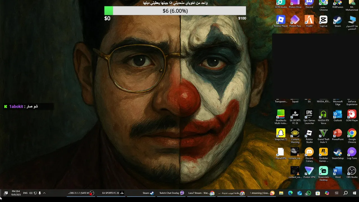Open the Mr. Mohammed folder icon
359x202 pixels.
(x=352, y=6)
